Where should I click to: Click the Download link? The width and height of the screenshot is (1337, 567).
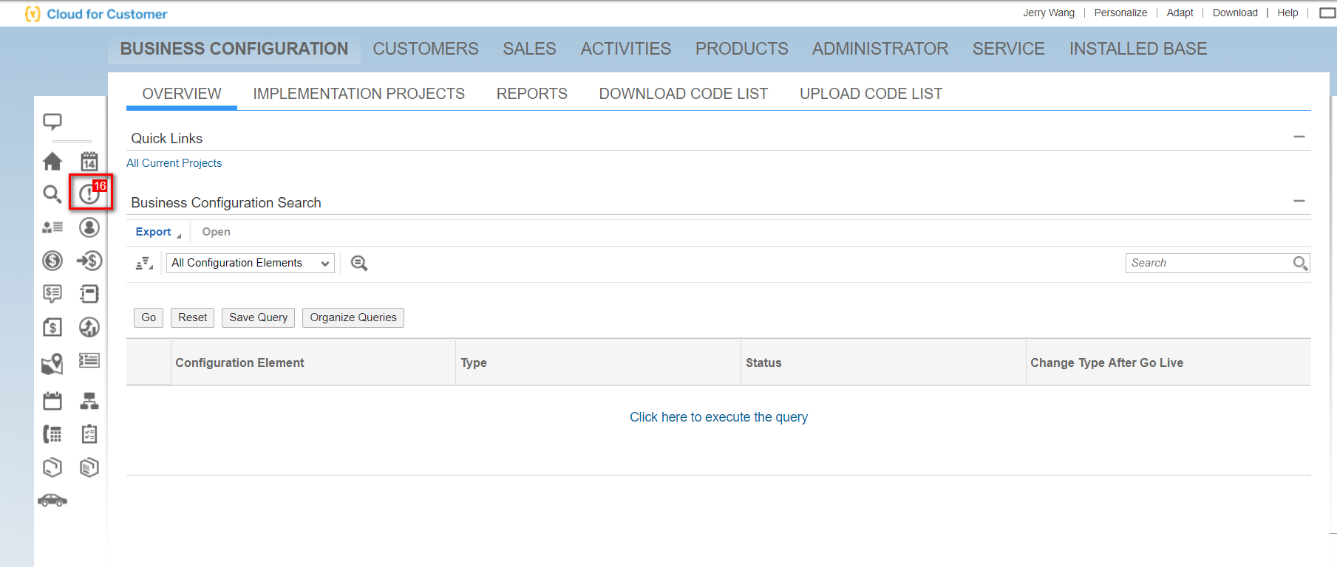coord(1235,13)
